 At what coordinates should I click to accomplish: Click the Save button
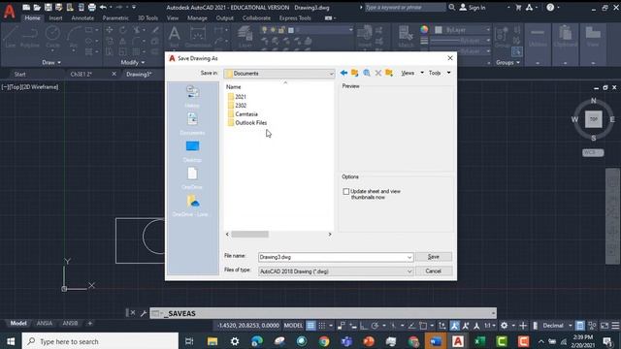pos(434,257)
